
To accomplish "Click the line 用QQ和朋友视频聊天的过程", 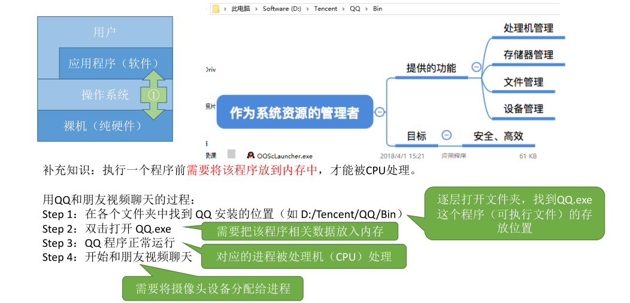I will tap(119, 200).
